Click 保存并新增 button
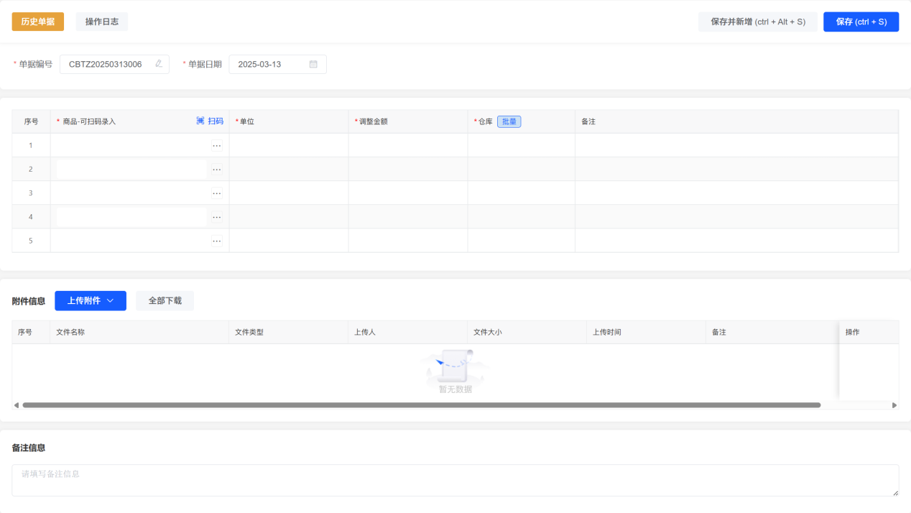Image resolution: width=911 pixels, height=513 pixels. click(x=757, y=22)
